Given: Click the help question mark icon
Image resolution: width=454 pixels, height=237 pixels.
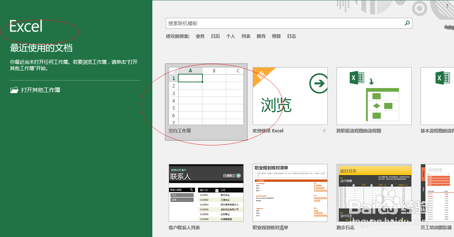Looking at the screenshot, I should coord(447,6).
